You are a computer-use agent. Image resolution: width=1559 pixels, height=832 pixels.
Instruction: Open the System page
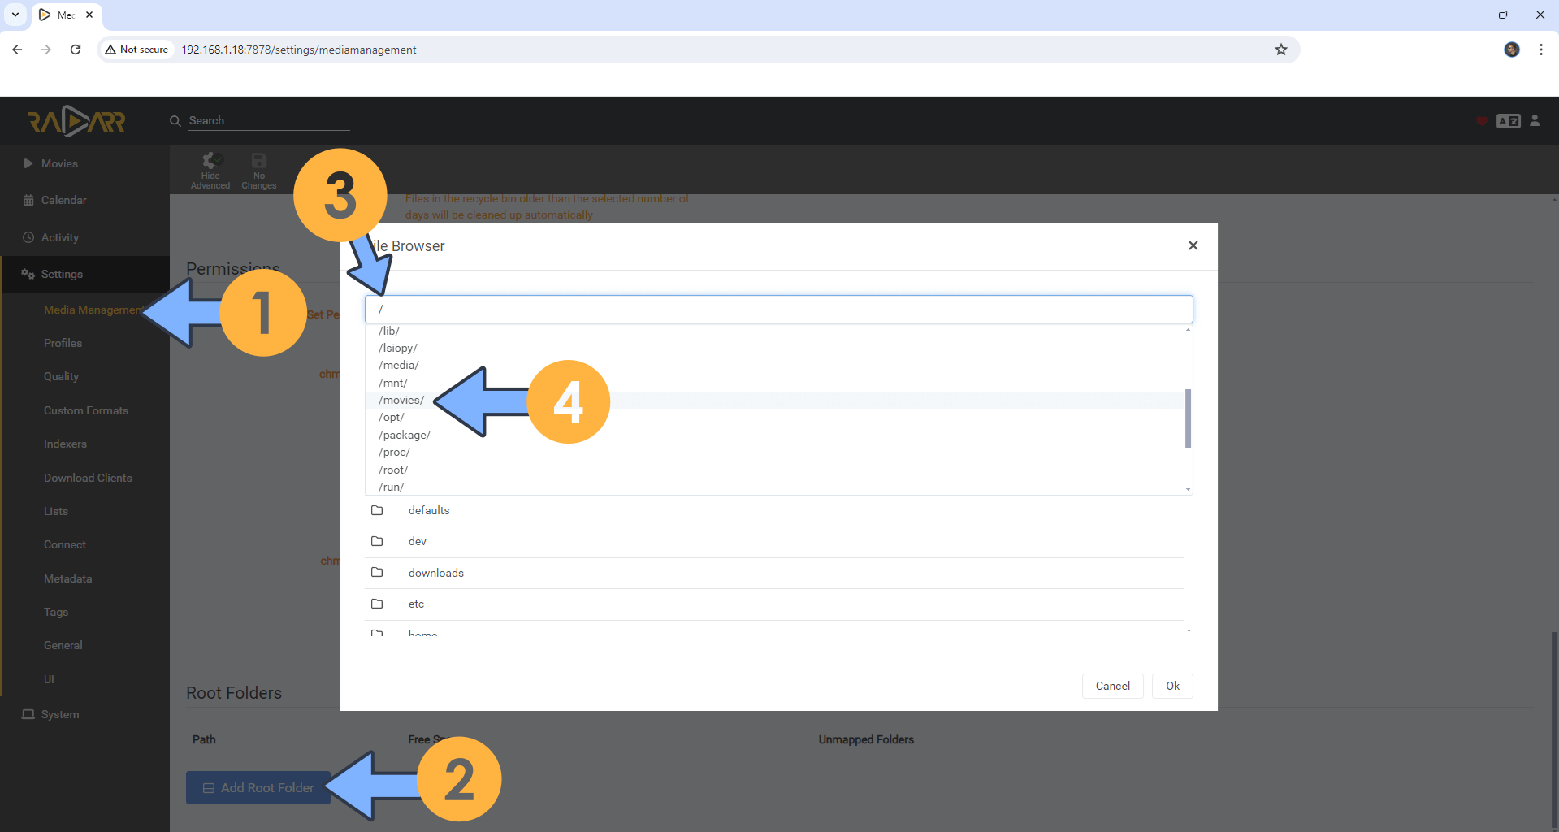58,714
